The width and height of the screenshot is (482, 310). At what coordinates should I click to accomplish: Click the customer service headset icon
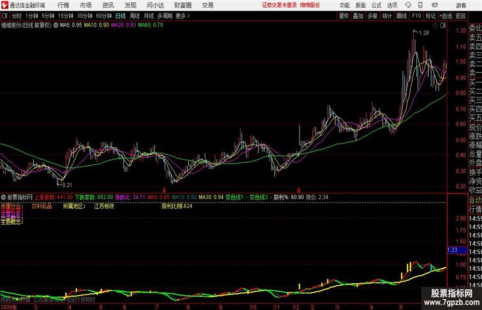[x=408, y=5]
